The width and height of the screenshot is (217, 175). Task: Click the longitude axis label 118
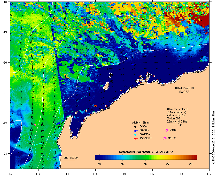coord(181,173)
